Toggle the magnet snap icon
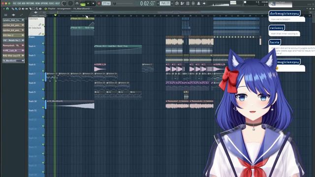315x177 pixels. 7,9
